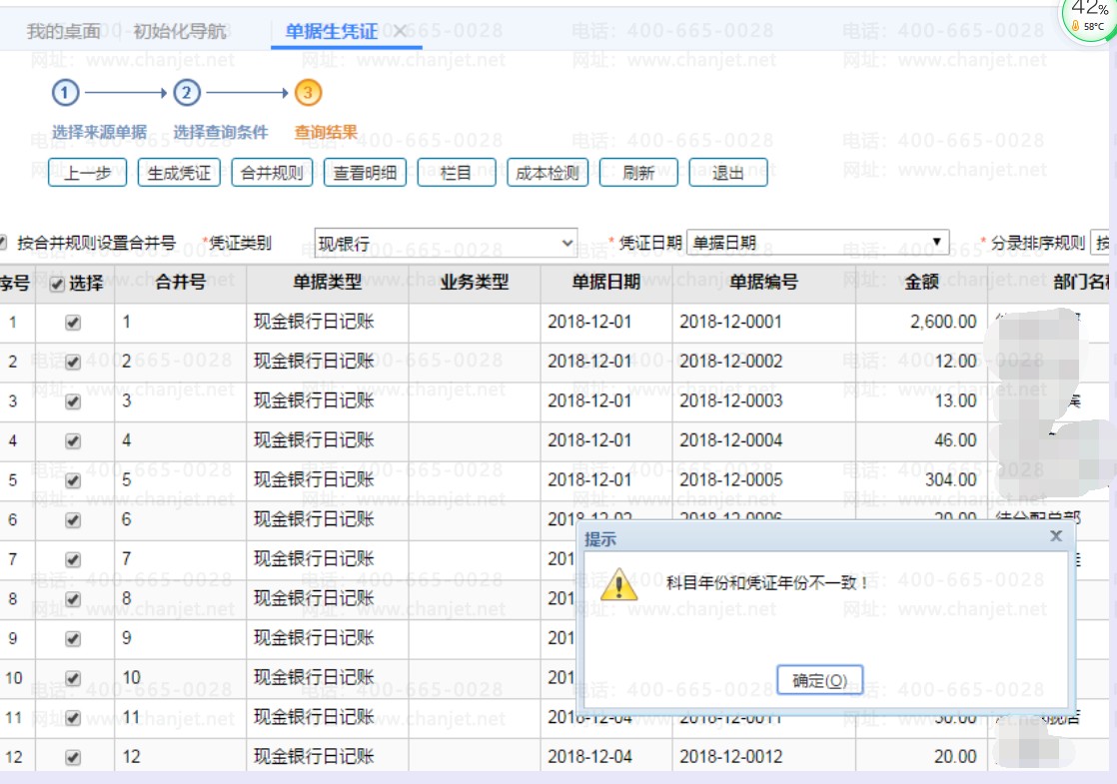Click the 生成凭证 button

tap(179, 173)
